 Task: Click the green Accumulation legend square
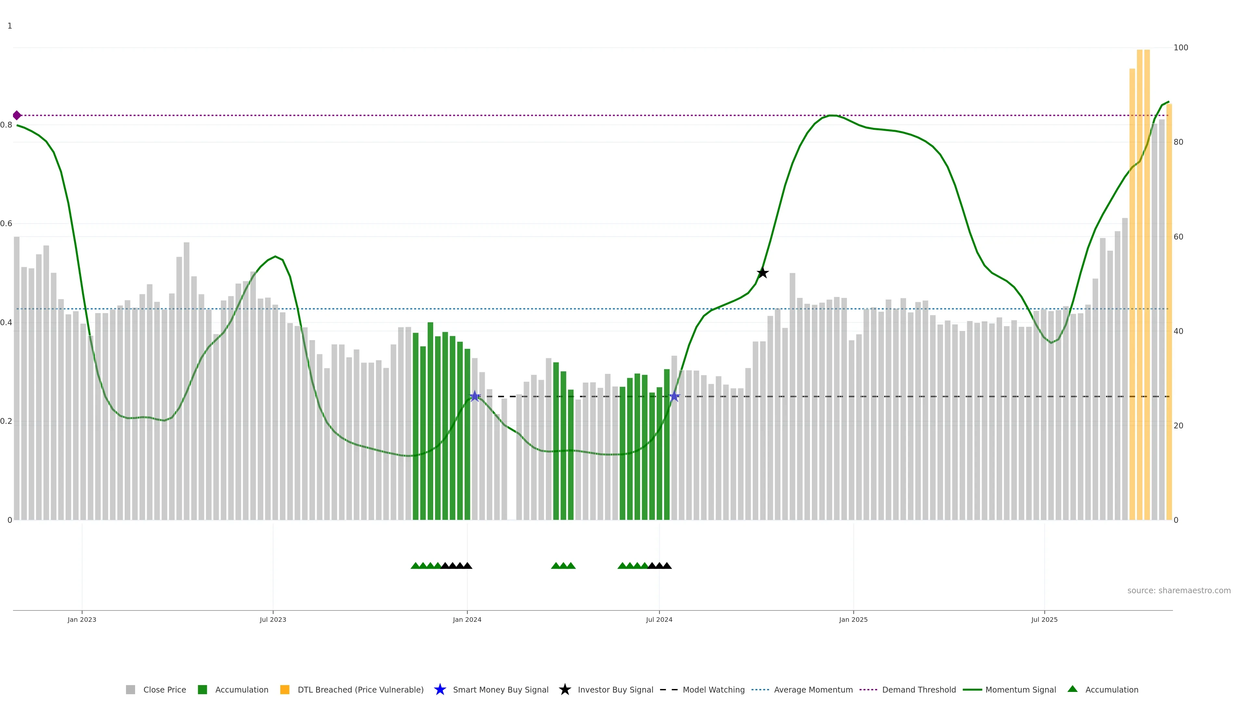click(x=202, y=689)
